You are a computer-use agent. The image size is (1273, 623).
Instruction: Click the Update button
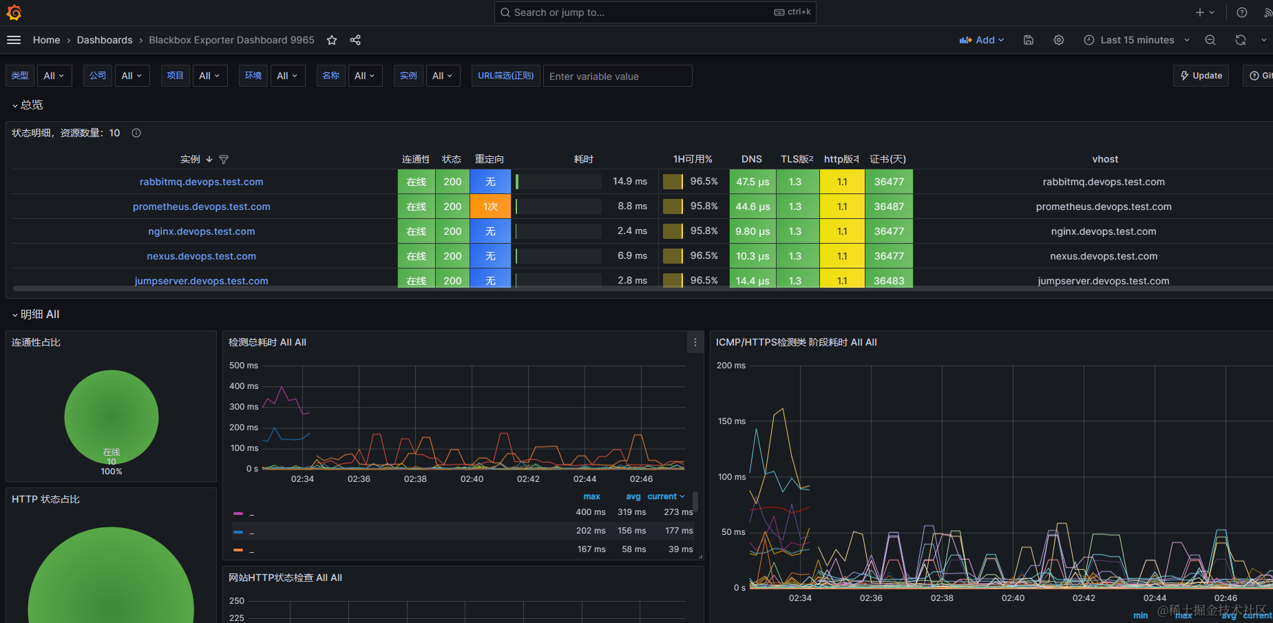click(1201, 76)
